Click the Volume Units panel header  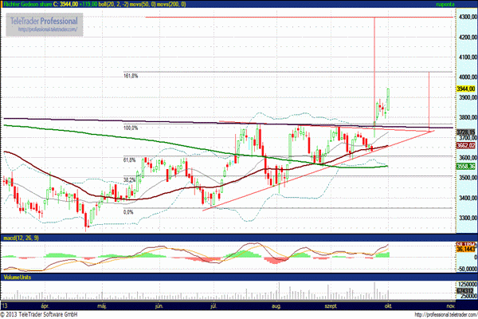[18, 278]
